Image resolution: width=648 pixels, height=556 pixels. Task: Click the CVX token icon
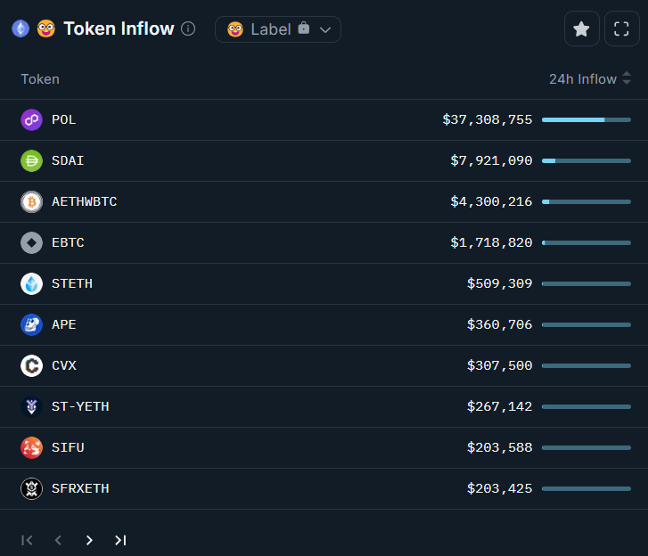point(31,365)
